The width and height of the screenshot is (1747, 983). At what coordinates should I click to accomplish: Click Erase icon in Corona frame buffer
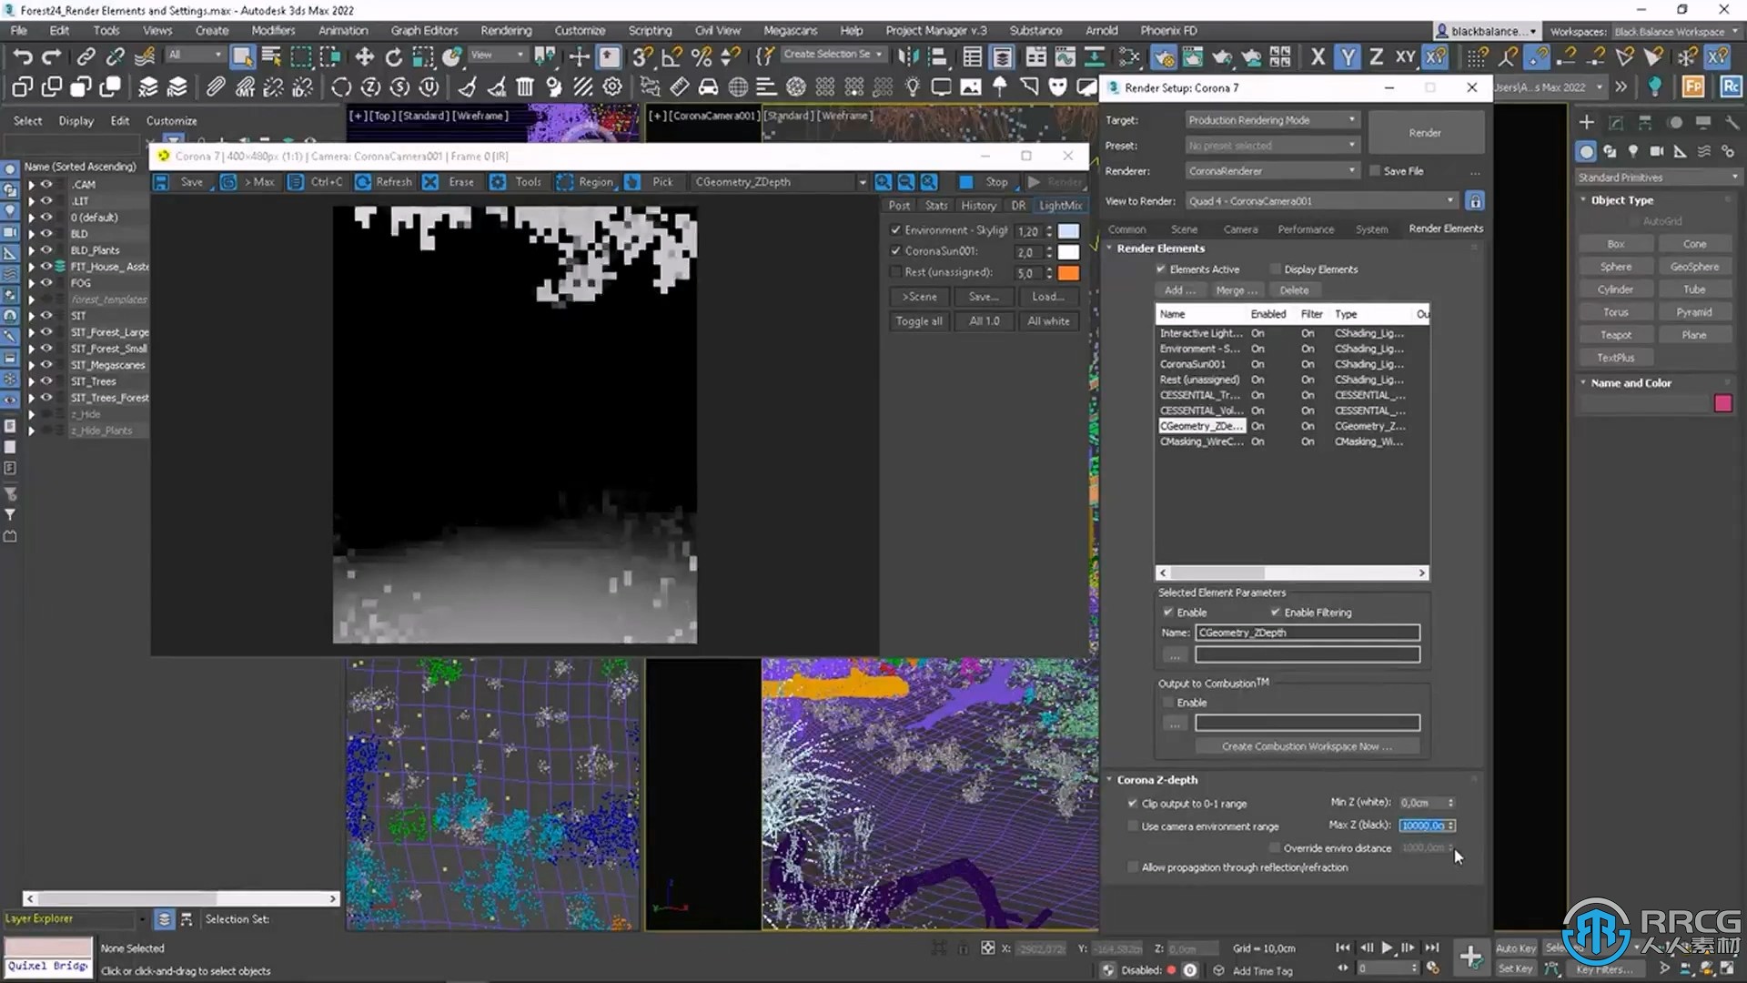(x=430, y=182)
